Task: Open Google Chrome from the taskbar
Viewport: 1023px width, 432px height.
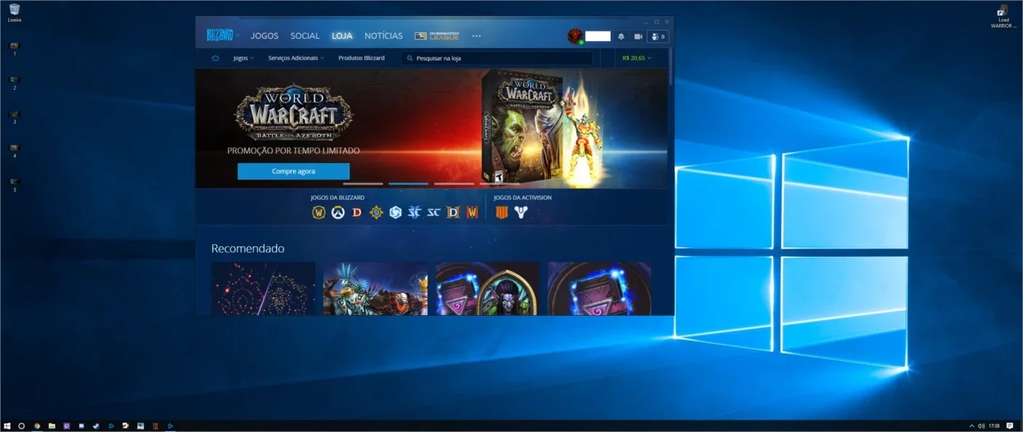Action: [x=37, y=425]
